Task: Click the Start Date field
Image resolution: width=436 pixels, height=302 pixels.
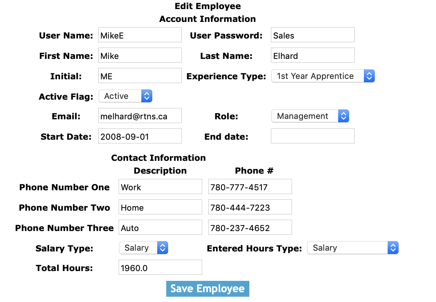Action: coord(140,136)
